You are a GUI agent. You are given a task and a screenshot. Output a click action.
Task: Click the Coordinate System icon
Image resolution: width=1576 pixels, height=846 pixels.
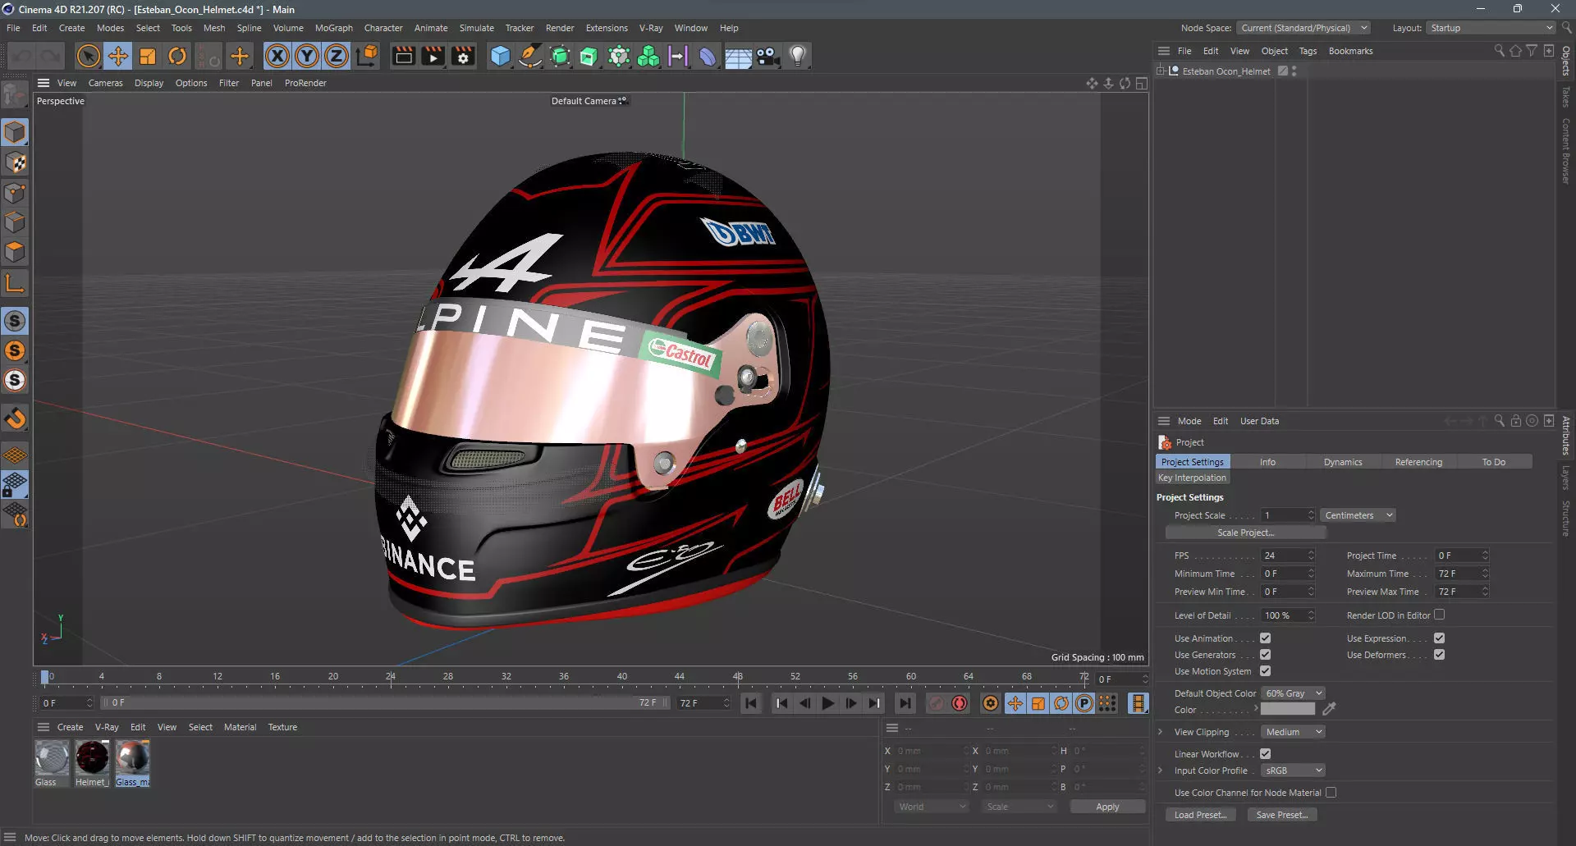coord(368,56)
